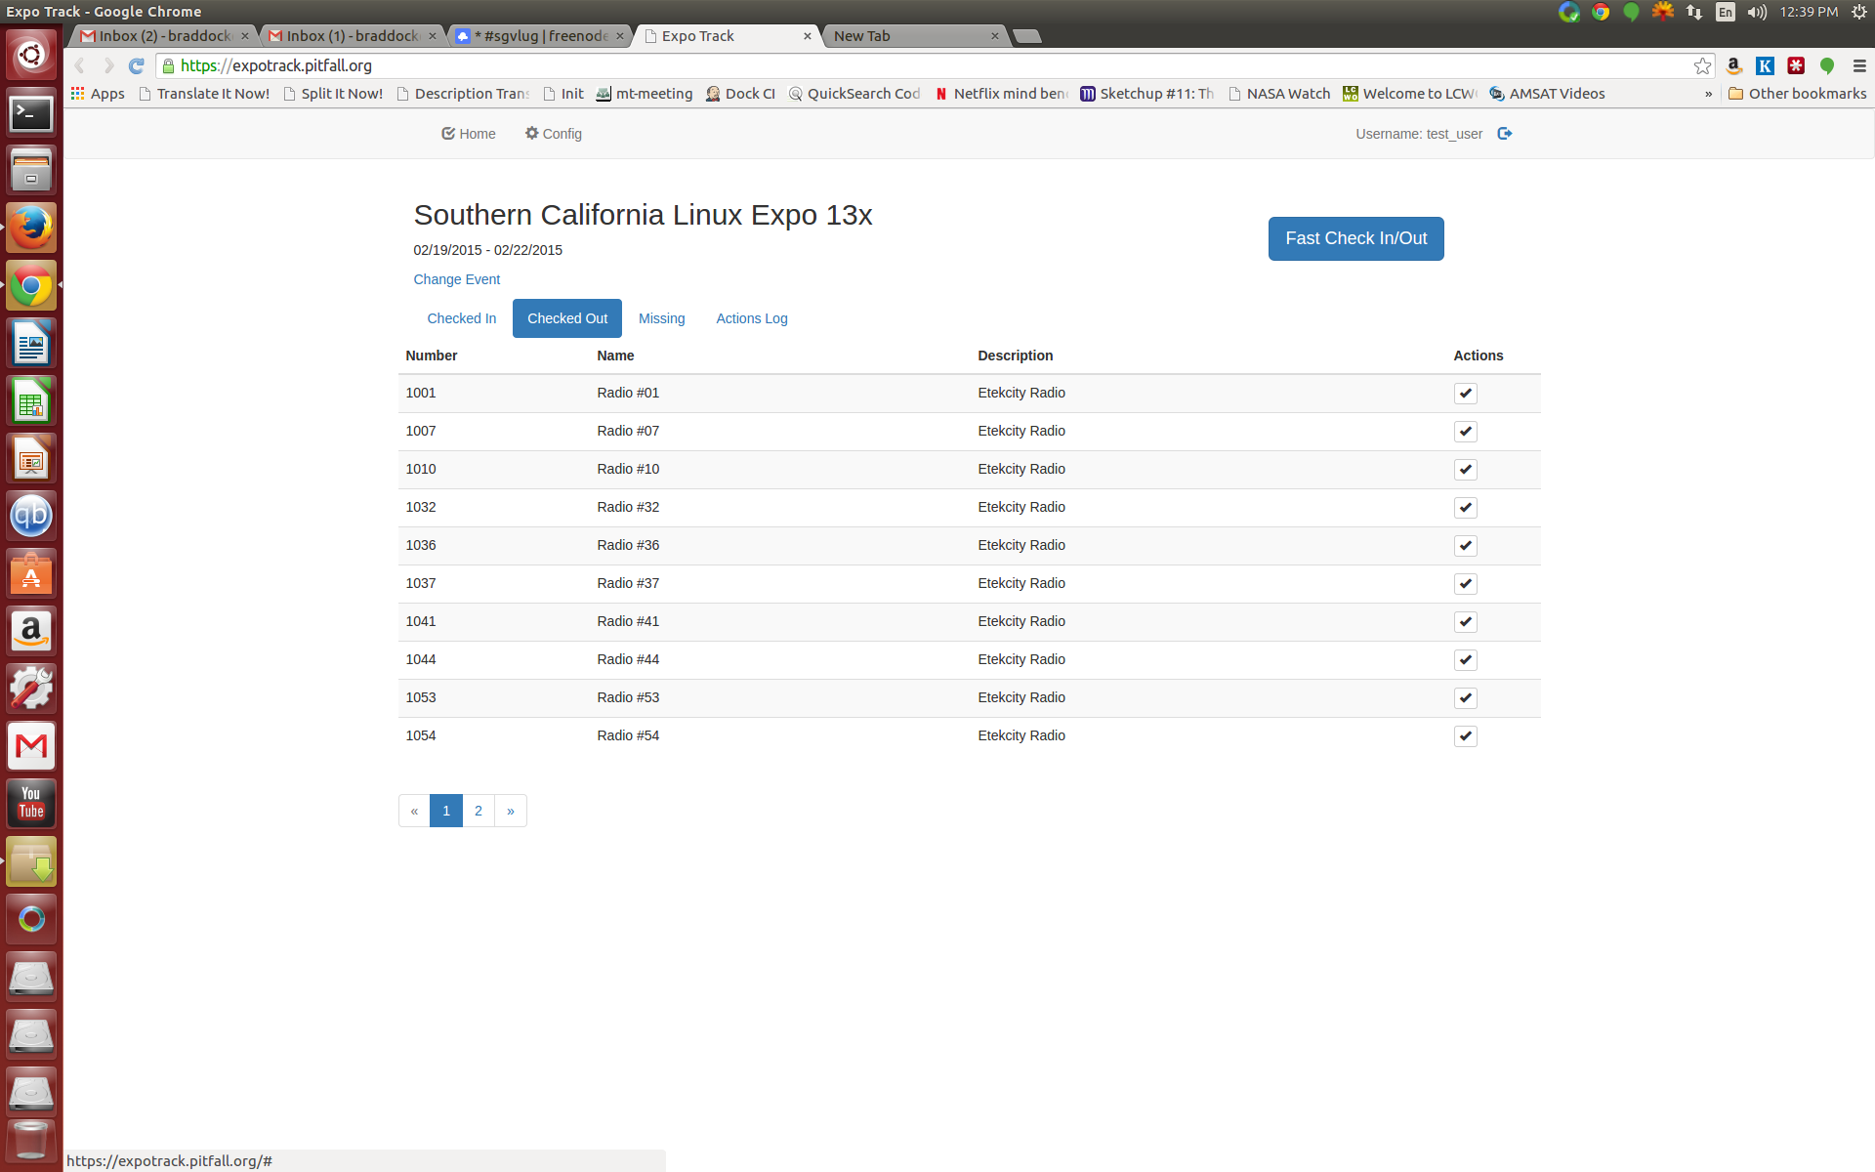
Task: Go to the Home navigation link
Action: pyautogui.click(x=469, y=134)
